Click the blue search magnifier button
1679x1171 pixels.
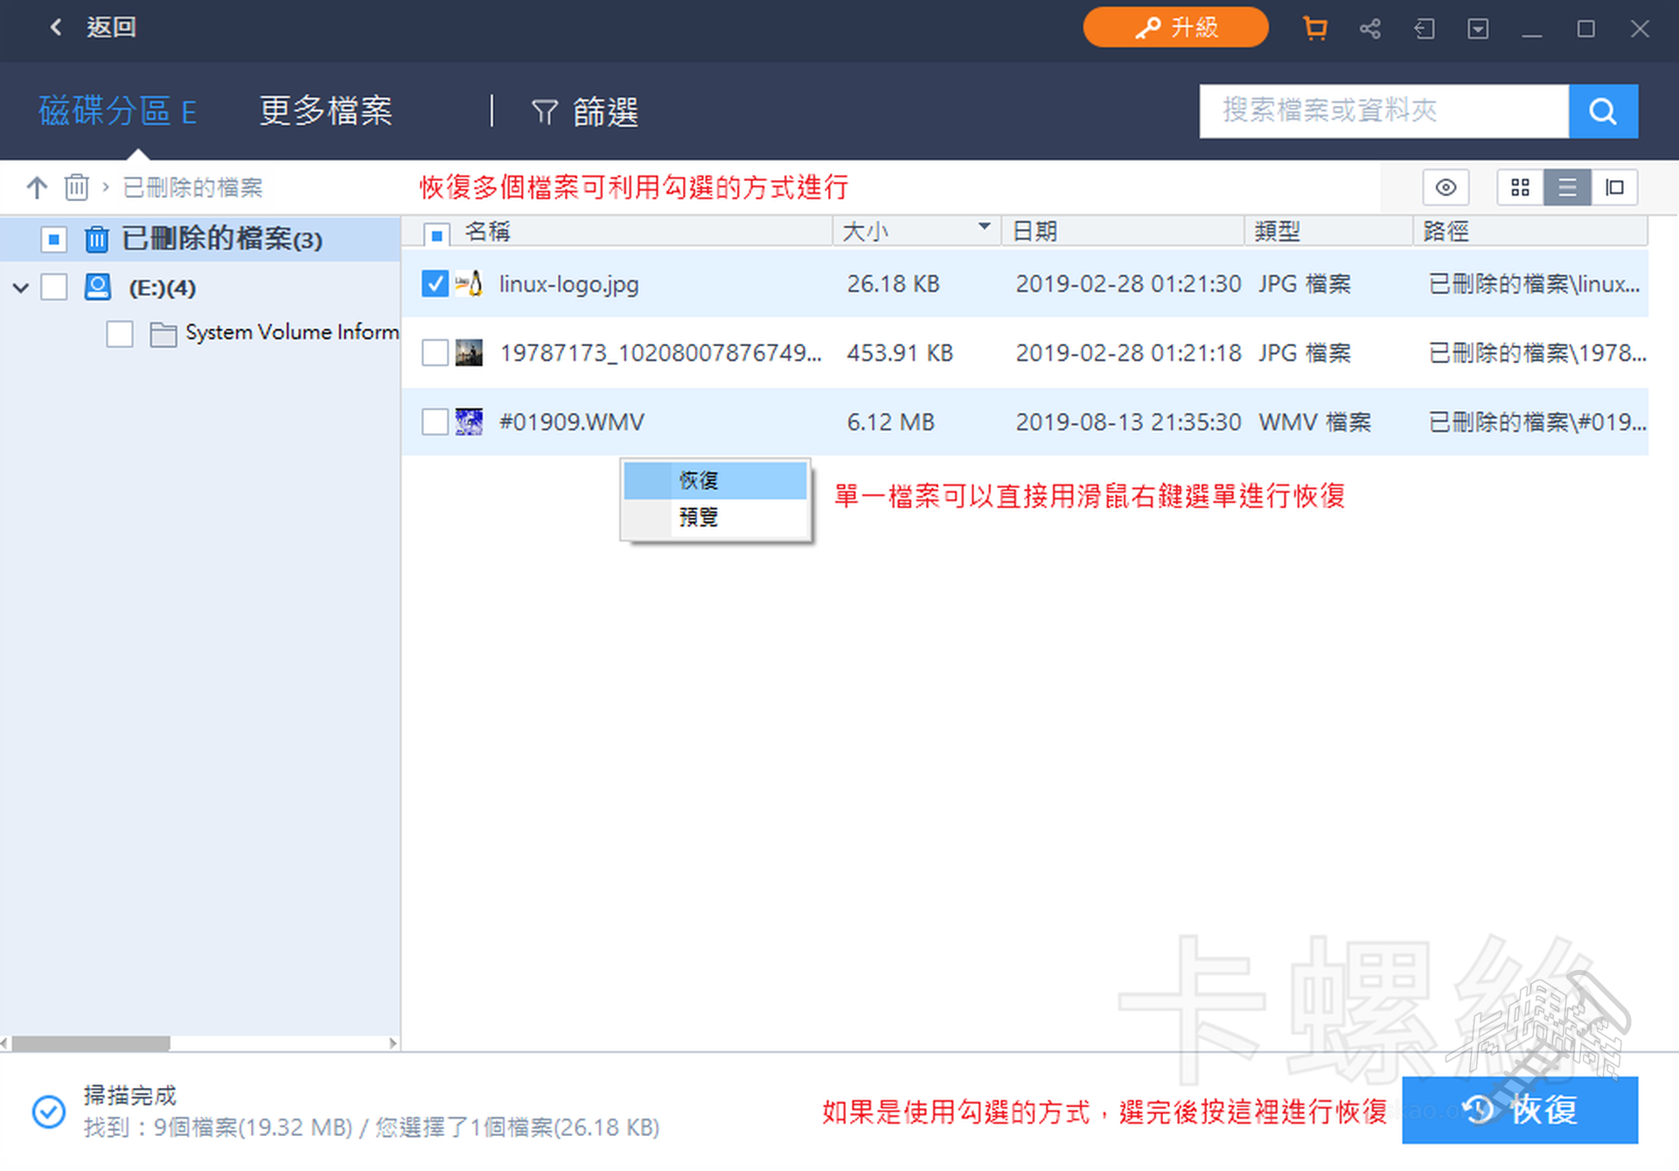(x=1602, y=111)
